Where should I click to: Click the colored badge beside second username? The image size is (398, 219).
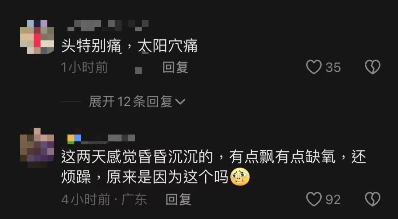74,139
